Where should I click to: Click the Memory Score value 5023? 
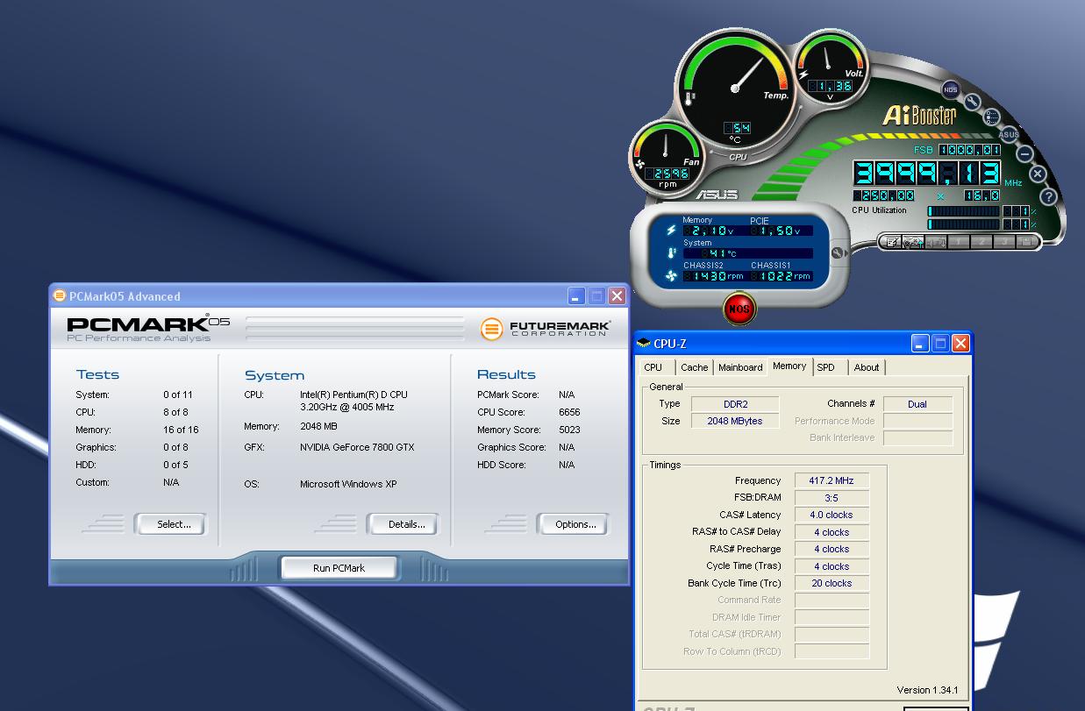[569, 430]
